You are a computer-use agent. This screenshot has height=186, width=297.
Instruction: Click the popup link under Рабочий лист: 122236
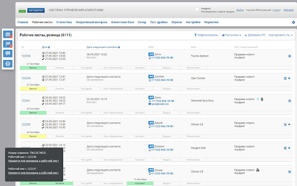[33, 161]
